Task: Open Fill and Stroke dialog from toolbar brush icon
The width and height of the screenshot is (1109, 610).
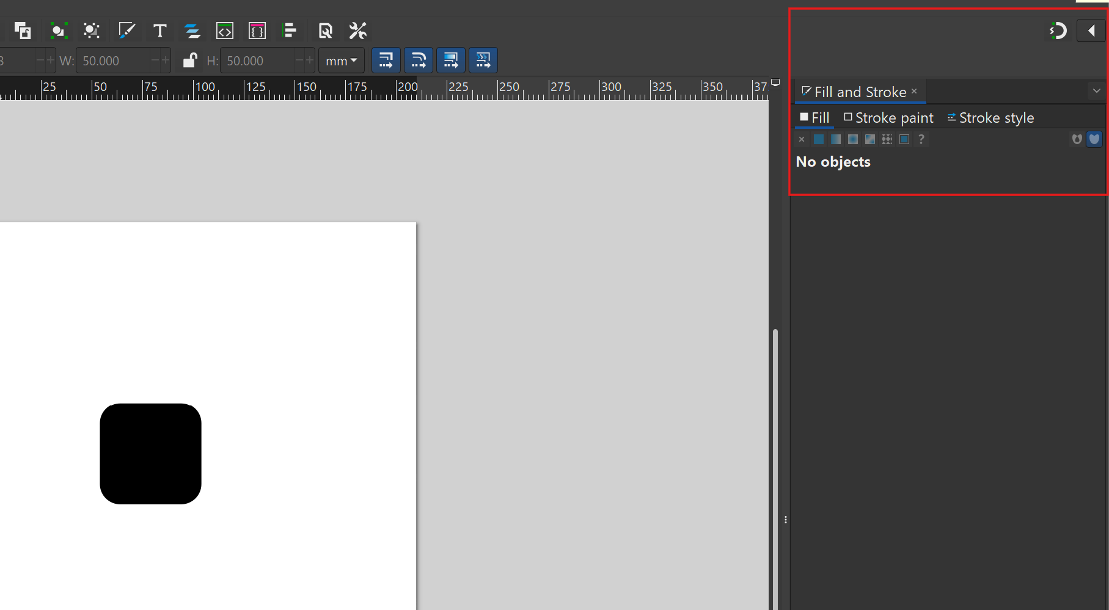Action: [x=126, y=31]
